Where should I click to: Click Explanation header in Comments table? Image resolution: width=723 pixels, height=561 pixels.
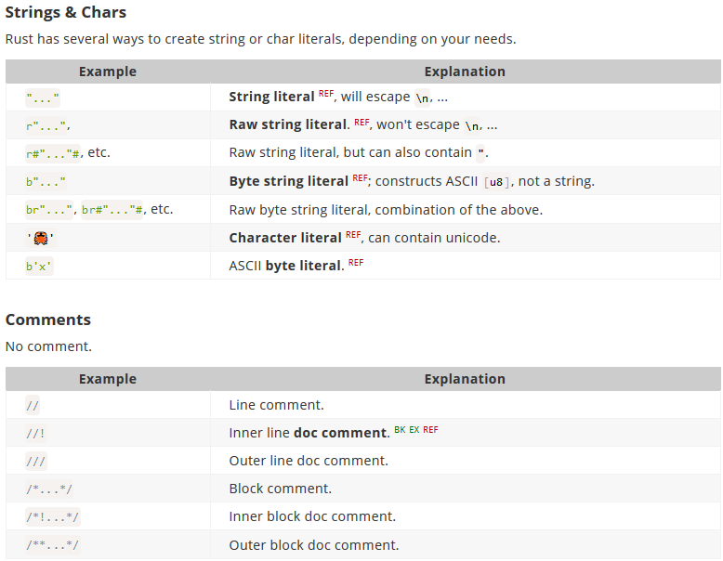point(465,379)
